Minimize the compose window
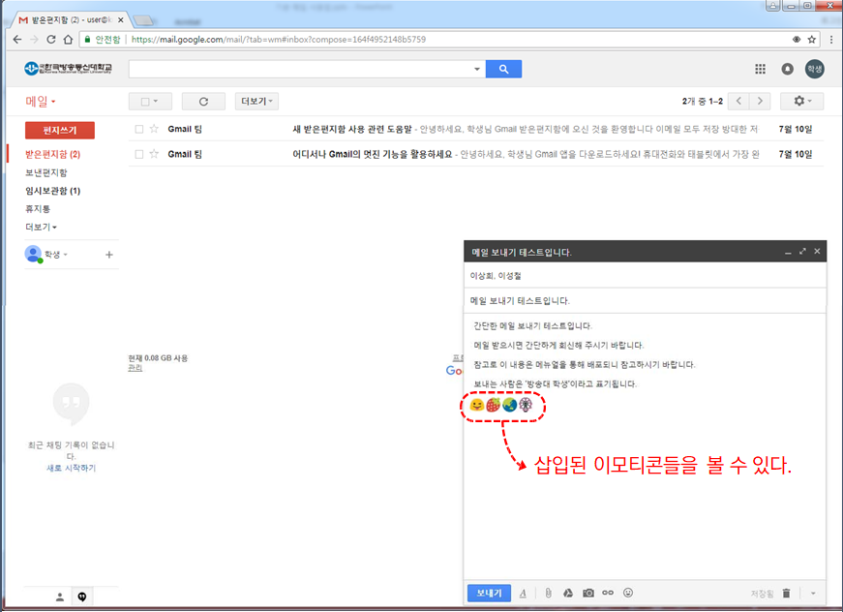 pyautogui.click(x=788, y=252)
